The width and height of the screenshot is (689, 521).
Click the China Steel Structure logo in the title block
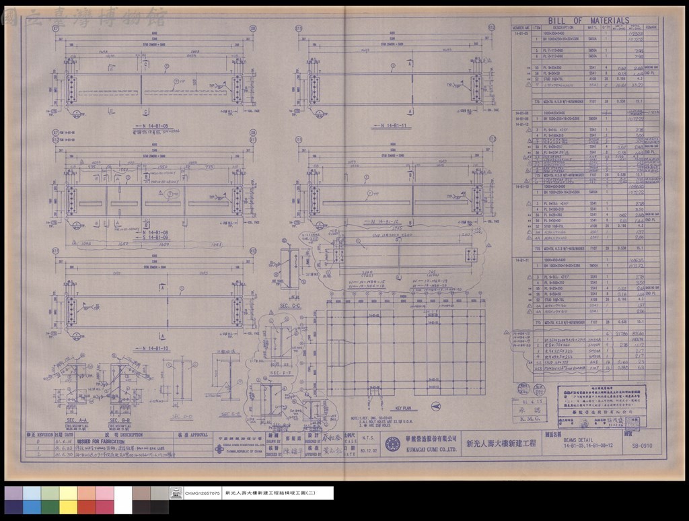[219, 449]
